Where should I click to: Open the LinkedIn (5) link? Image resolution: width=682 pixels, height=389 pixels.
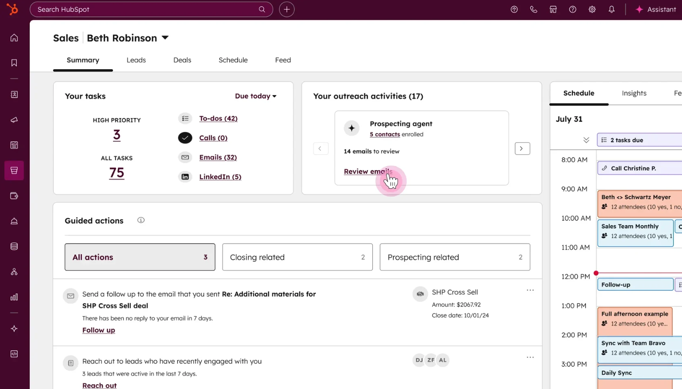(220, 177)
